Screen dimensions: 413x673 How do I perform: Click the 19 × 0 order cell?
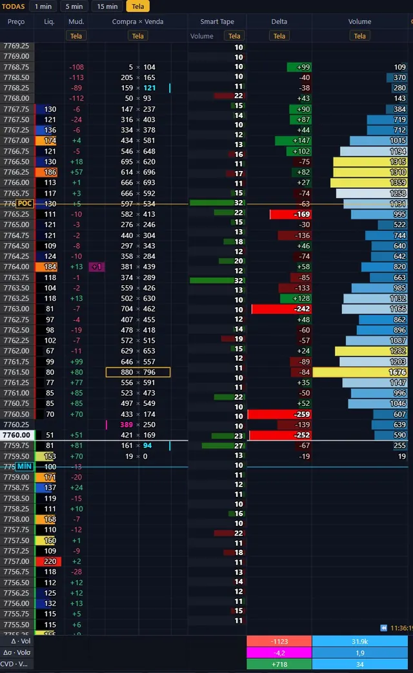[x=136, y=456]
